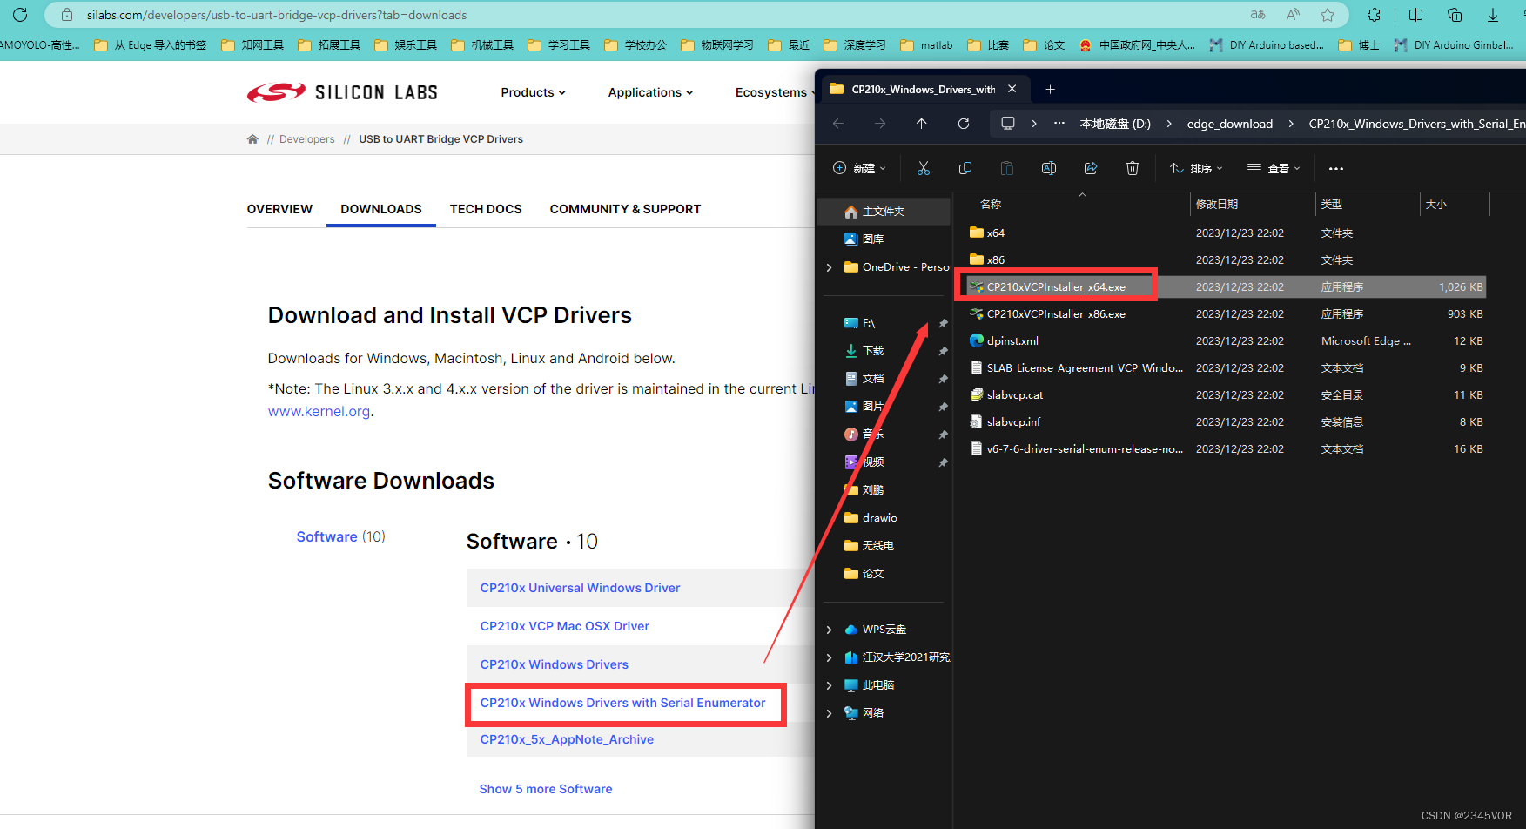Click Explorer back arrow
Screen dimensions: 1526x829
[x=838, y=124]
